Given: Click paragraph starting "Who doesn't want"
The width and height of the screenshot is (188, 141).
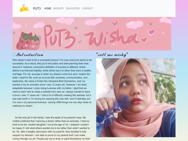Looking at the screenshot, I should 52,83.
